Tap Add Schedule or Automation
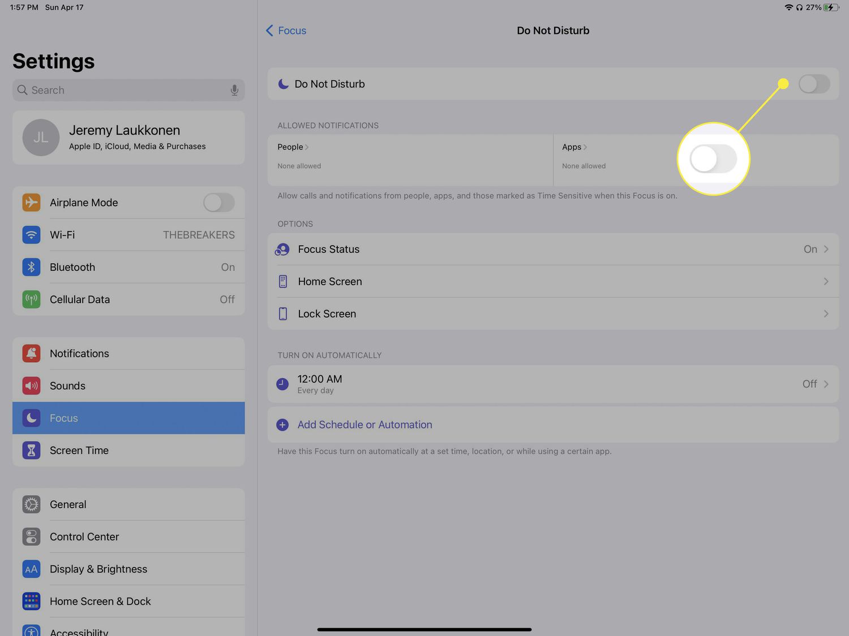The width and height of the screenshot is (849, 636). click(x=365, y=425)
